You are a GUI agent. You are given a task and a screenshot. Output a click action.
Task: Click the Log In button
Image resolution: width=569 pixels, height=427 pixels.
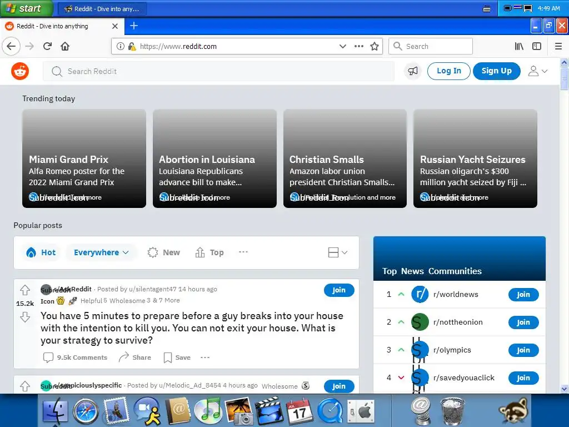[x=449, y=71]
